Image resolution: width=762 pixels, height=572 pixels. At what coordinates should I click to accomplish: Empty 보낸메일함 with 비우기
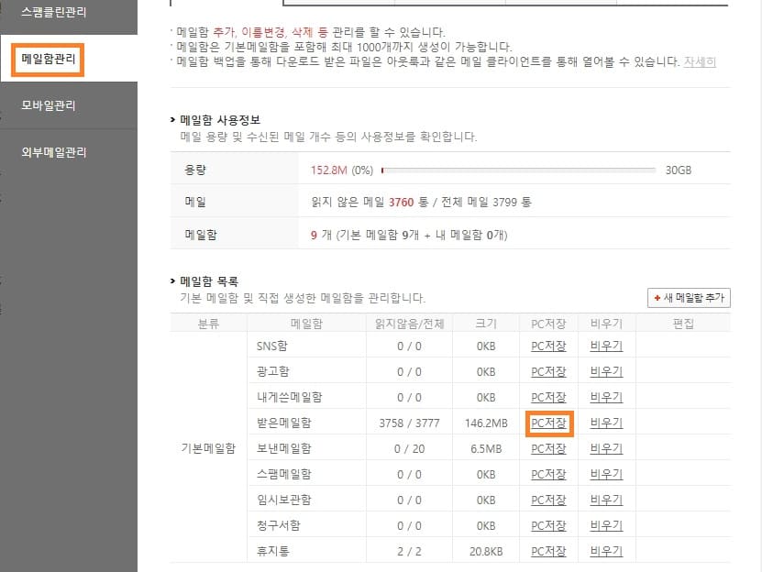tap(606, 448)
